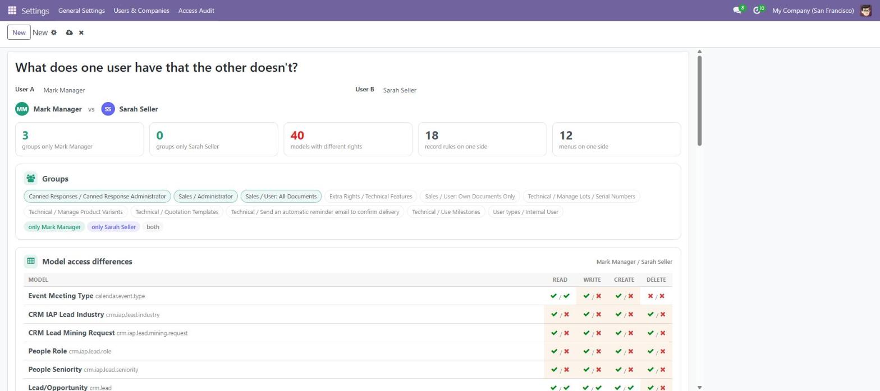Click the Model access differences table icon

31,261
